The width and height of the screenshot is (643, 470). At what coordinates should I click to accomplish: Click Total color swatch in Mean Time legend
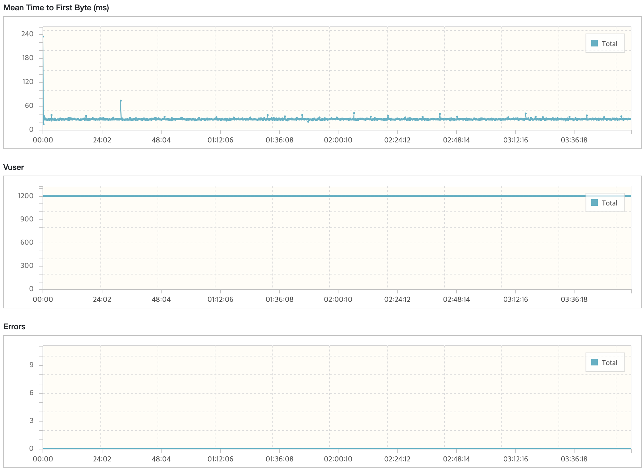click(x=594, y=43)
